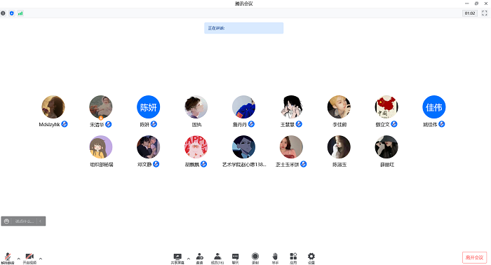
Task: Expand video options arrow beside camera
Action: tap(41, 259)
